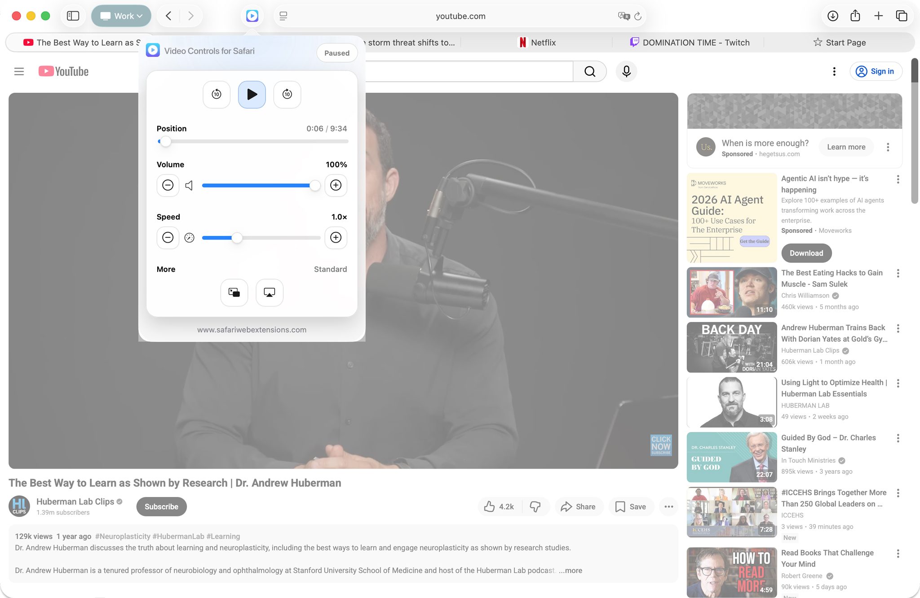Switch to DOMINATION TIME - Twitch tab
This screenshot has height=598, width=920.
pos(690,43)
